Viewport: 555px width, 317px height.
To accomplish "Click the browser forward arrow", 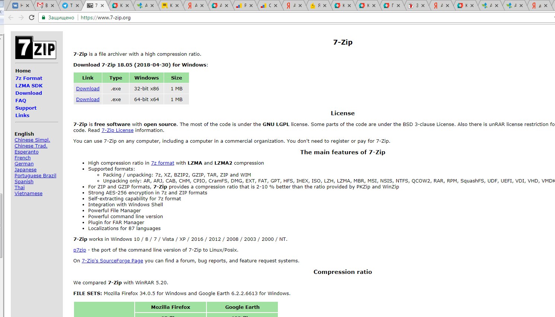I will pyautogui.click(x=21, y=17).
